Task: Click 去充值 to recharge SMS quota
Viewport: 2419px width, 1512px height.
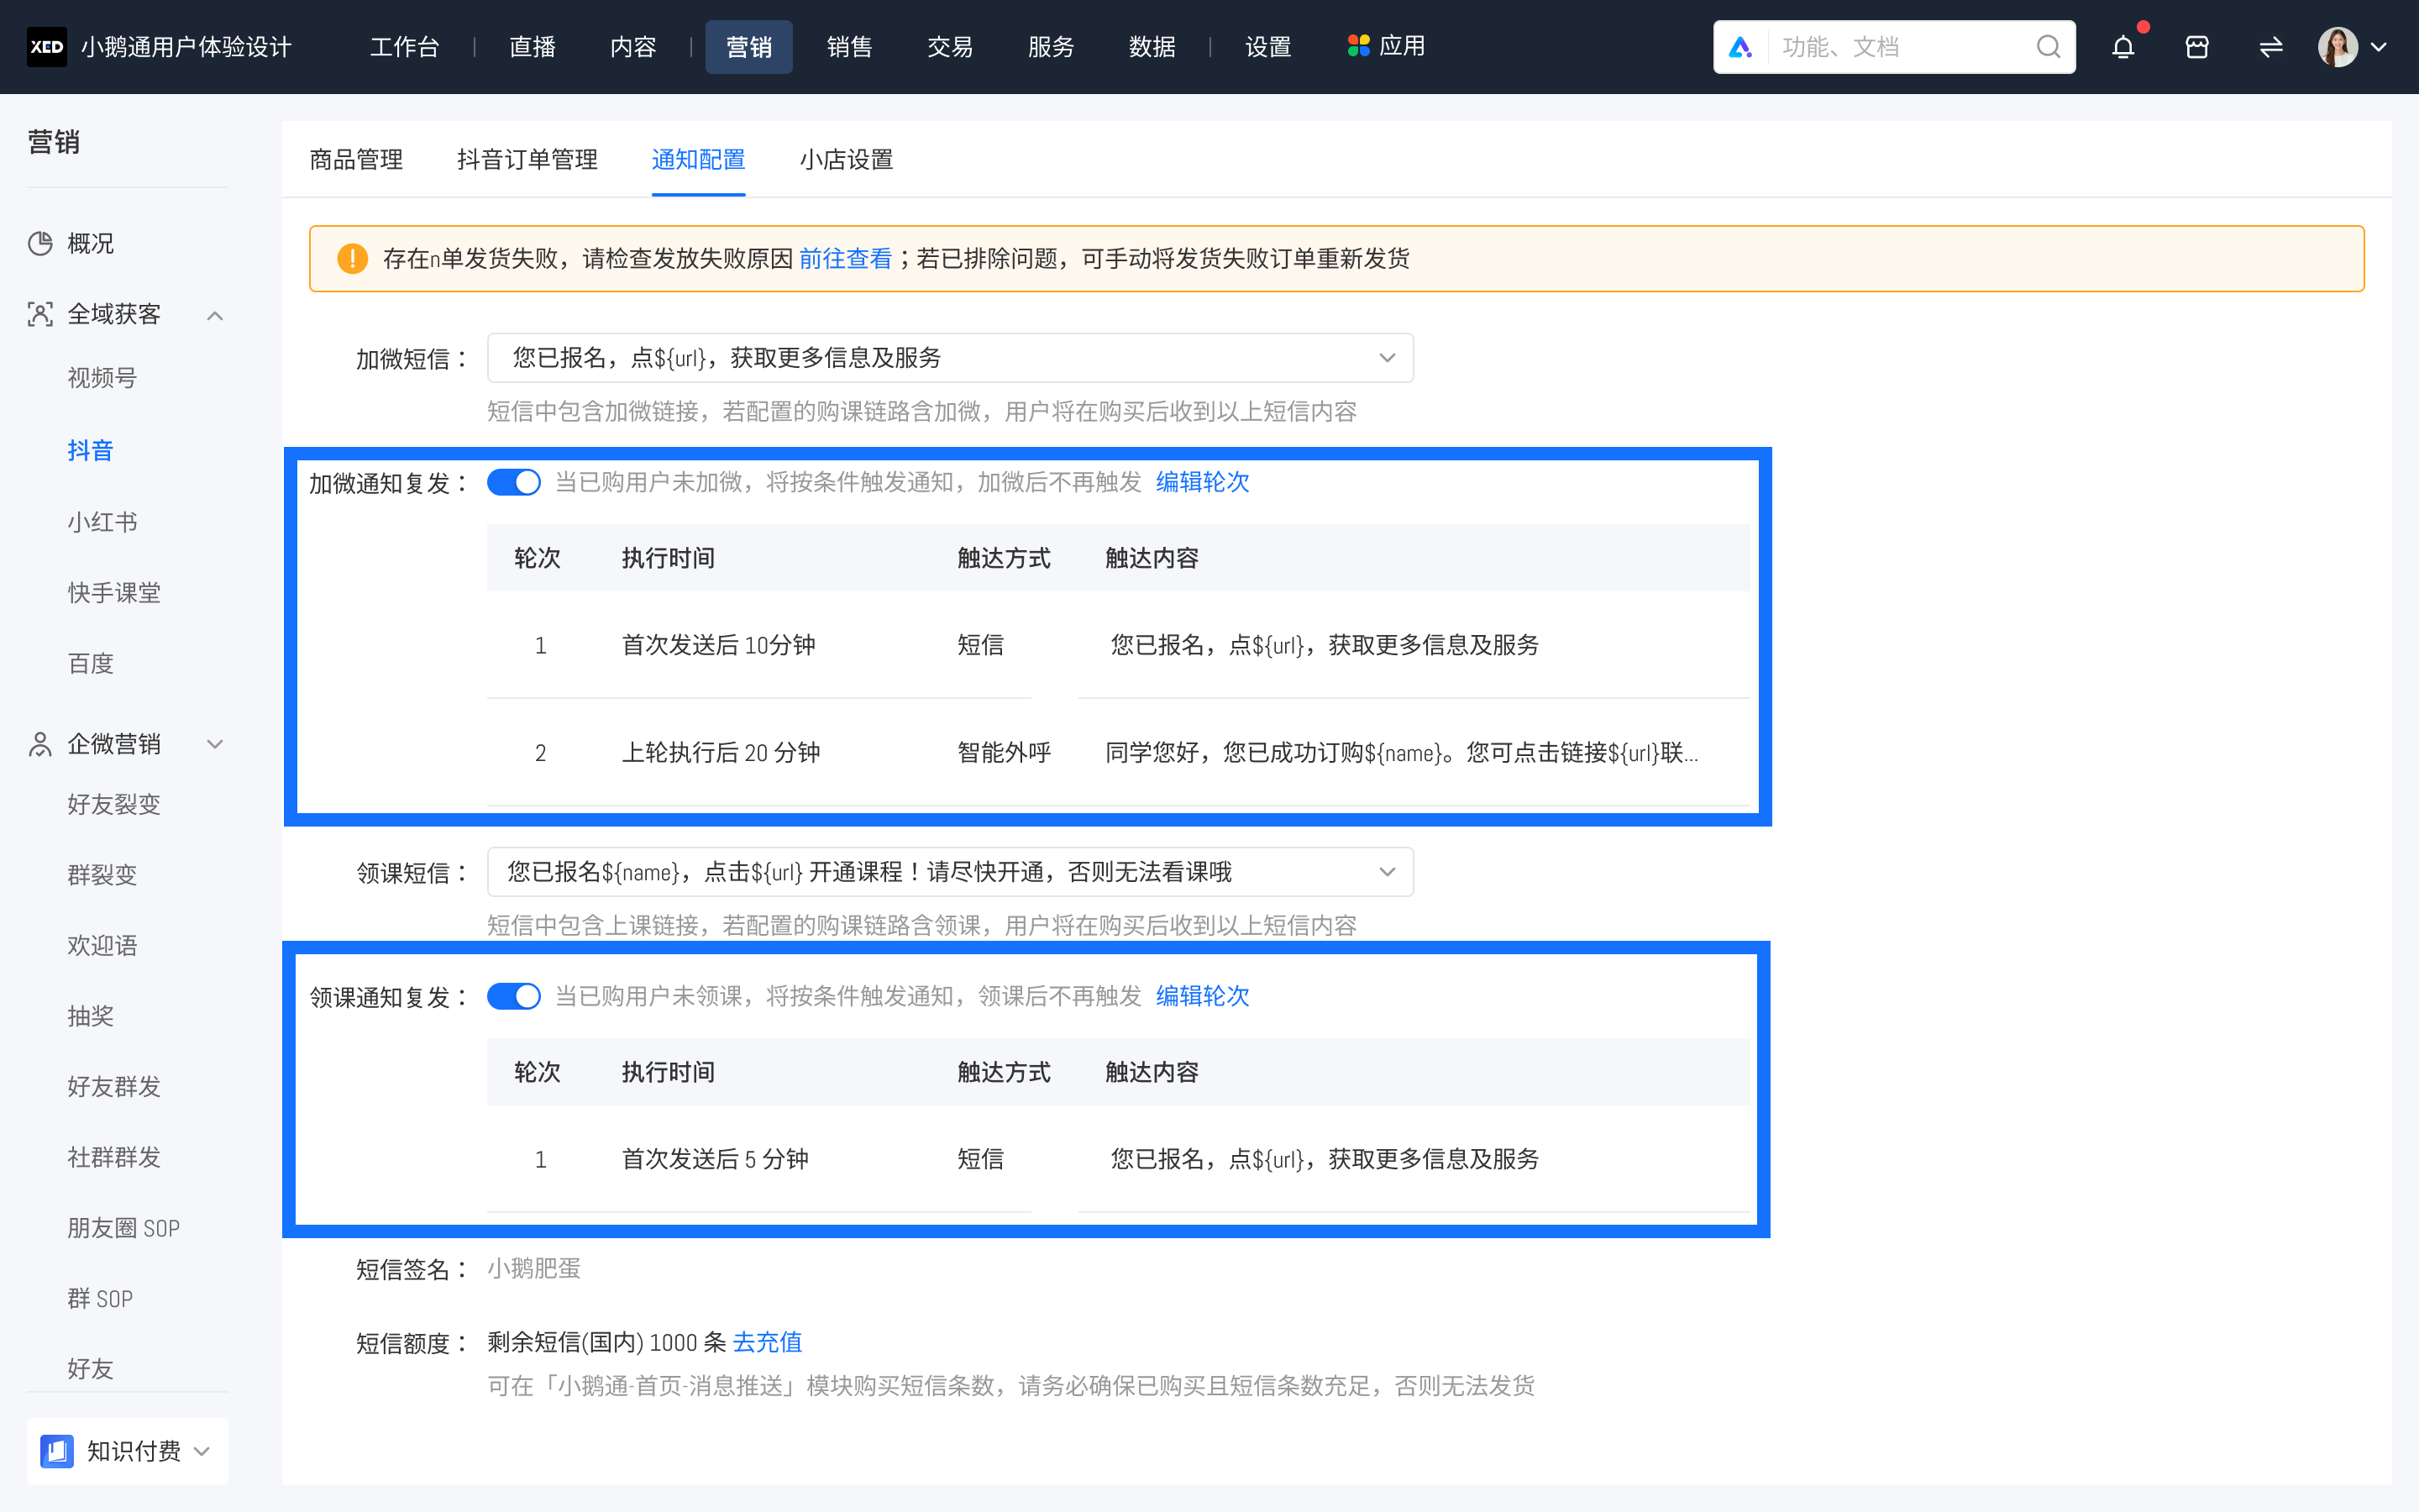Action: click(767, 1342)
